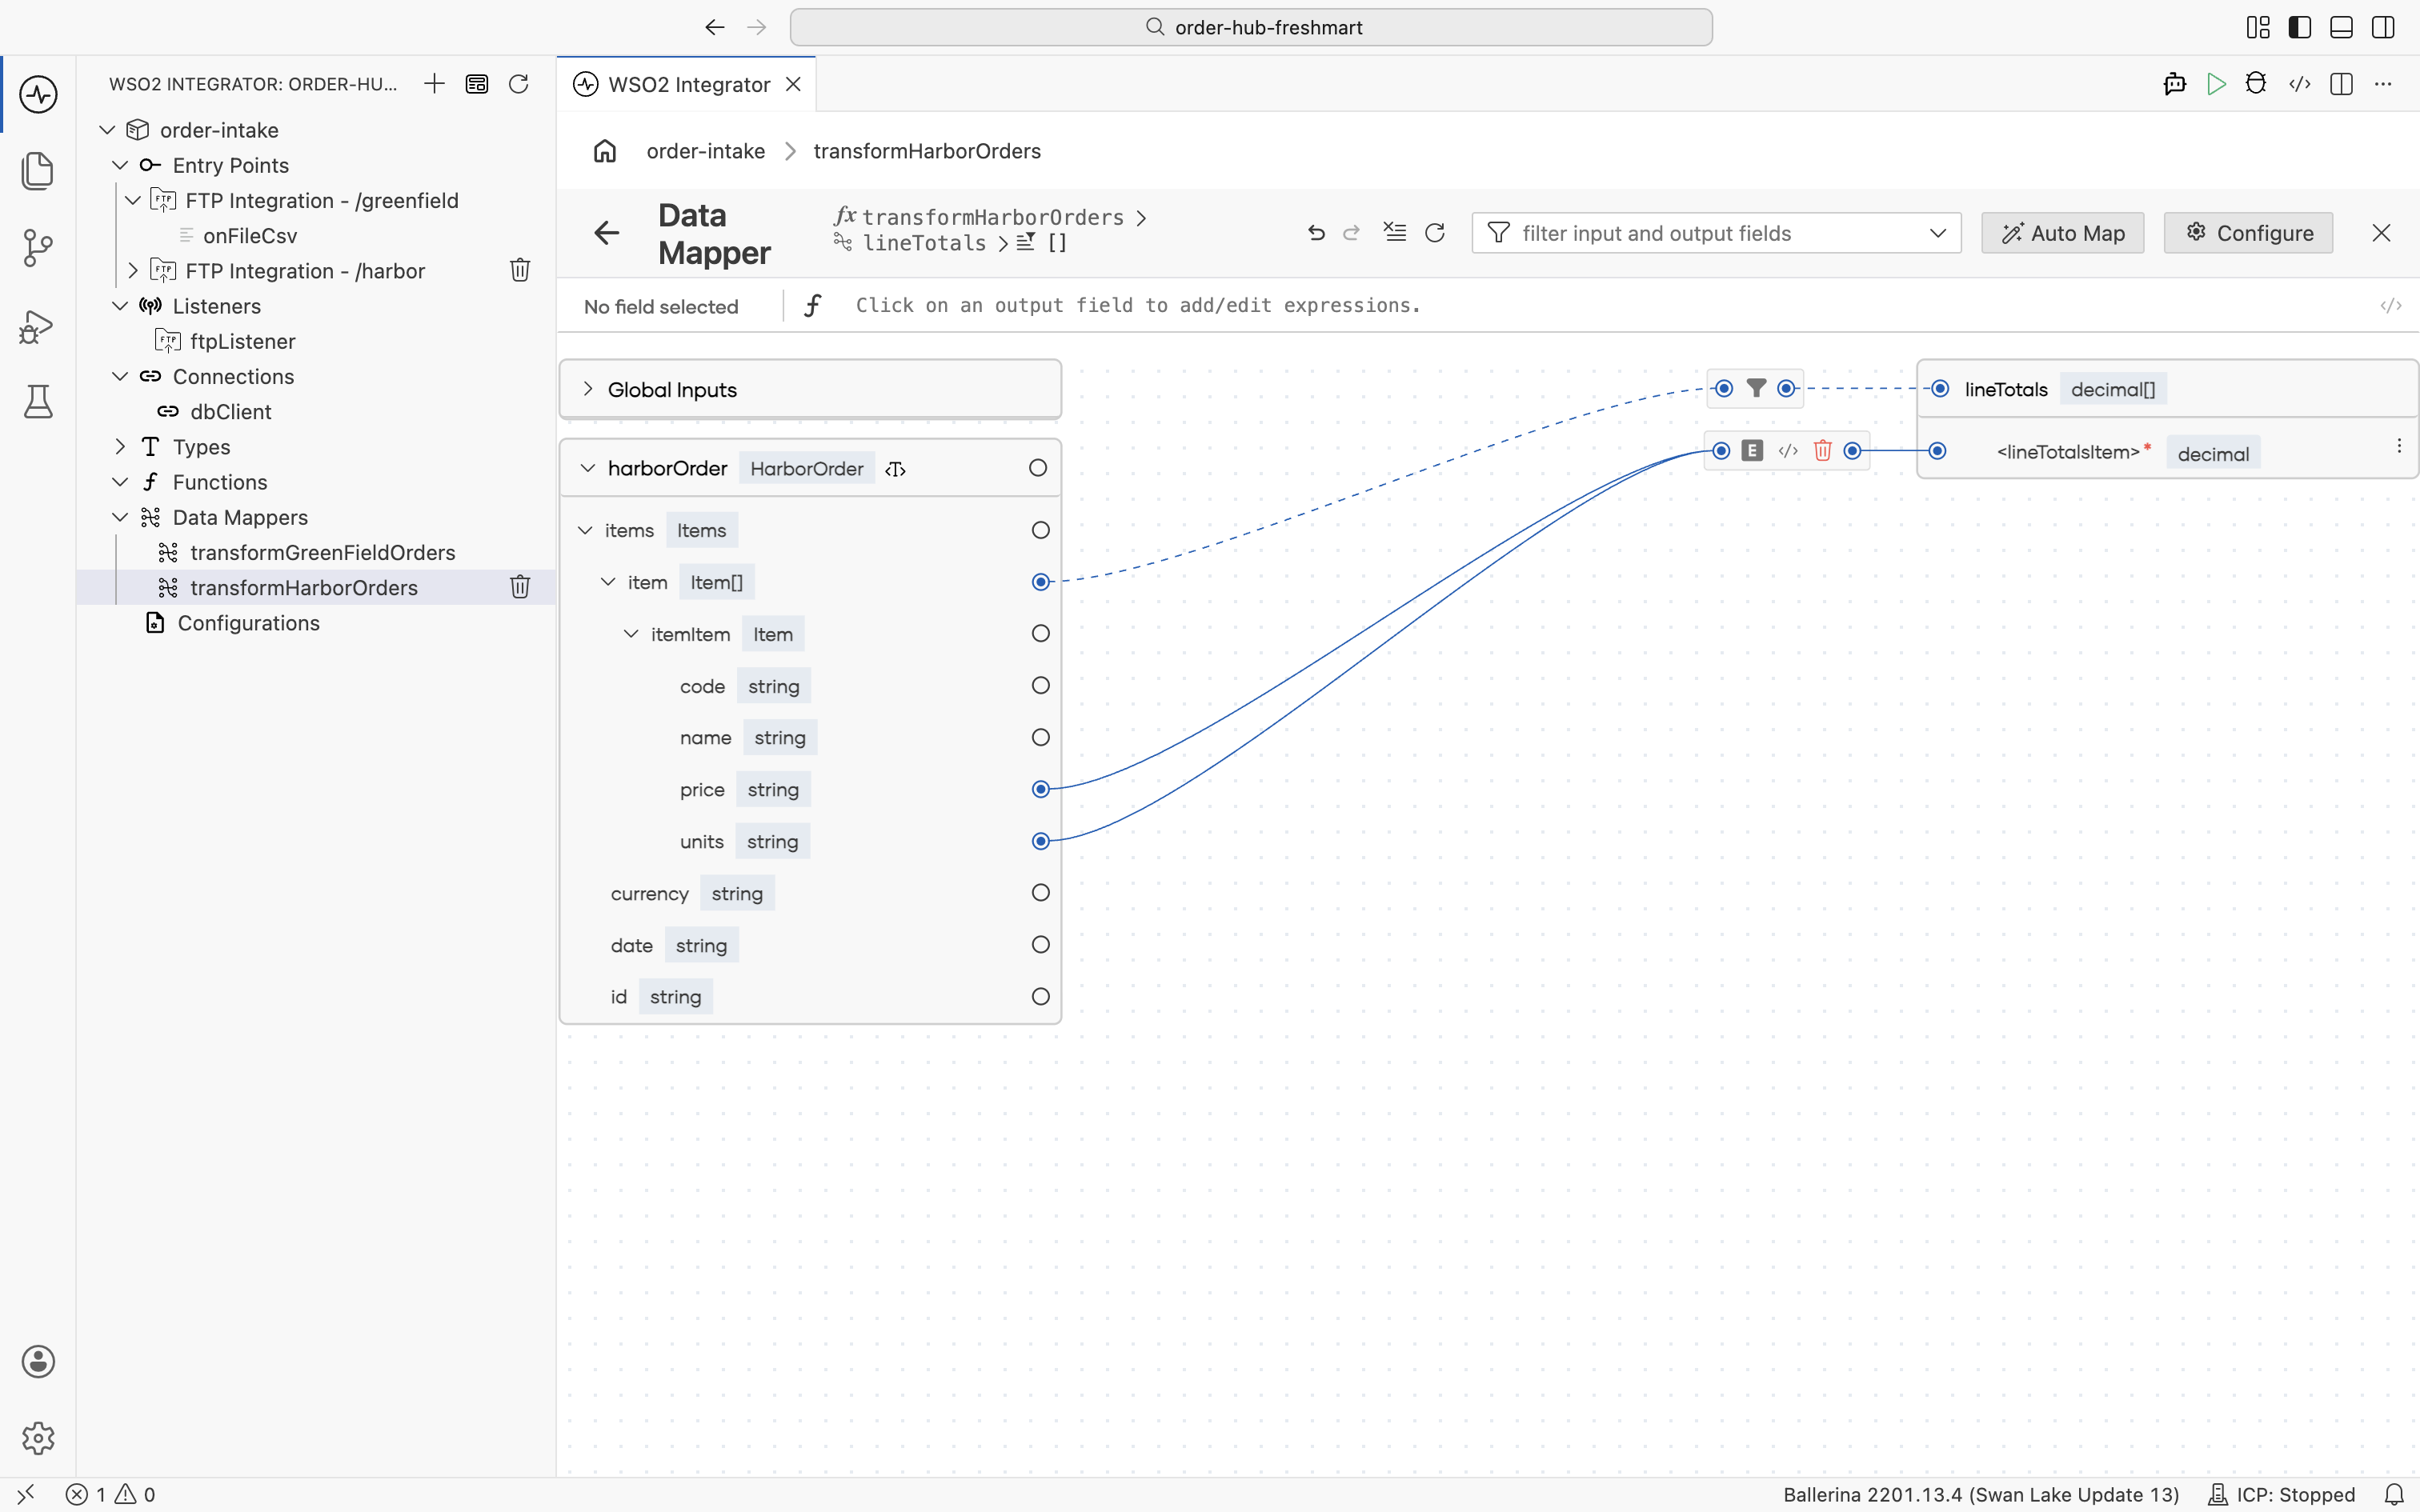Collapse the items field chevron
The image size is (2420, 1512).
pos(585,530)
